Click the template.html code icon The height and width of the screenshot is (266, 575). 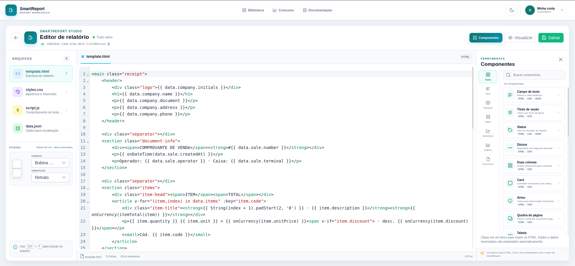(x=18, y=74)
